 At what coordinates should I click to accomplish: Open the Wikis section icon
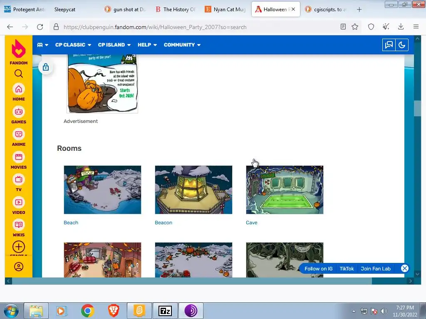coord(18,225)
